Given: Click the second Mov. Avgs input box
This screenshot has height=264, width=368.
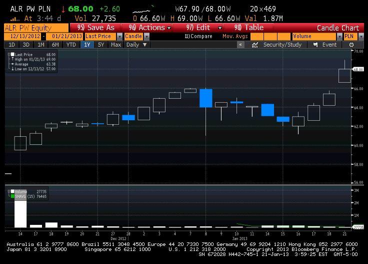Looking at the screenshot, I should click(270, 37).
